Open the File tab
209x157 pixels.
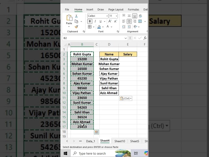[x=67, y=9]
